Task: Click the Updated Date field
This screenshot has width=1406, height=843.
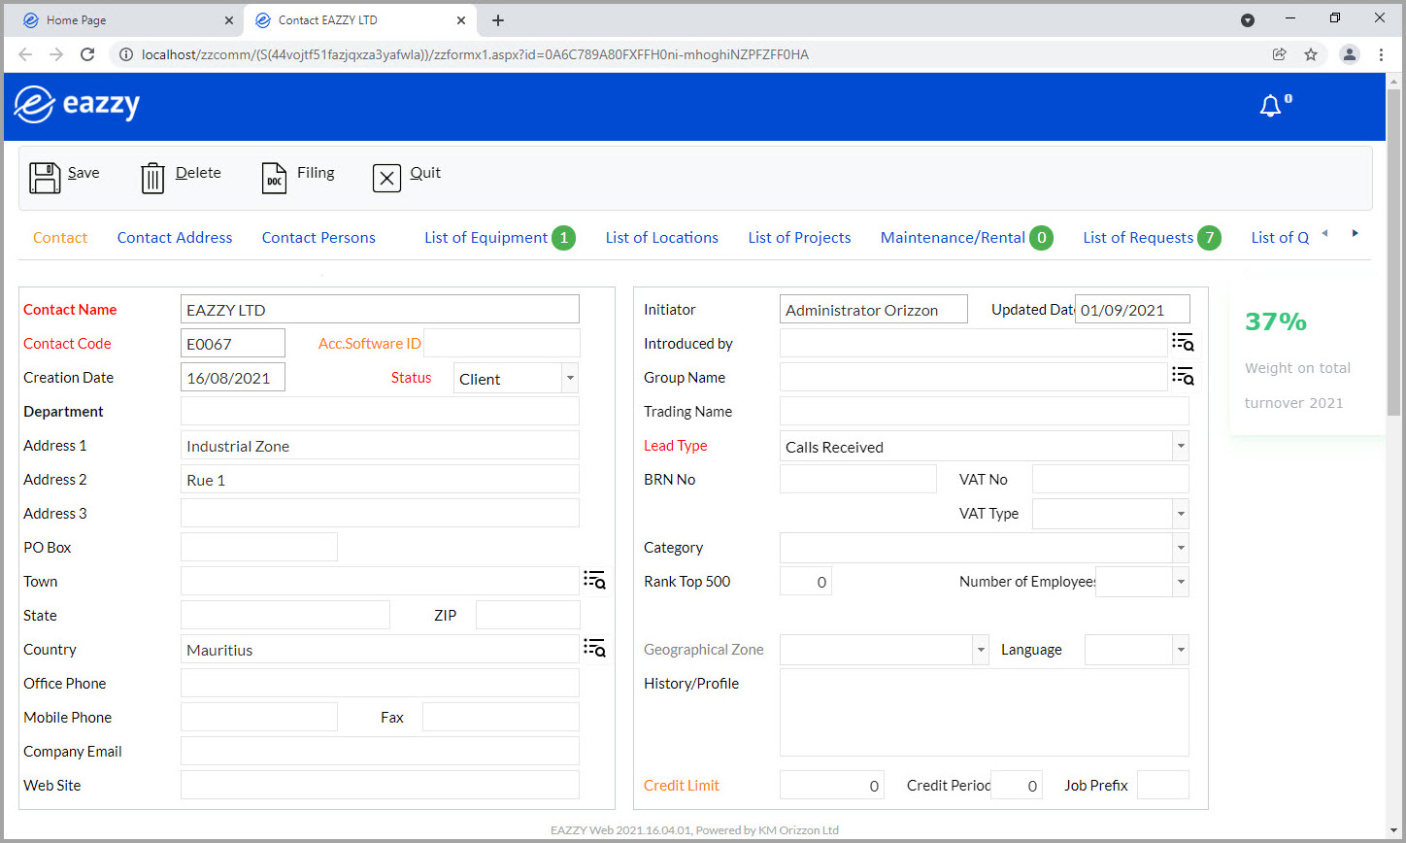Action: tap(1132, 310)
